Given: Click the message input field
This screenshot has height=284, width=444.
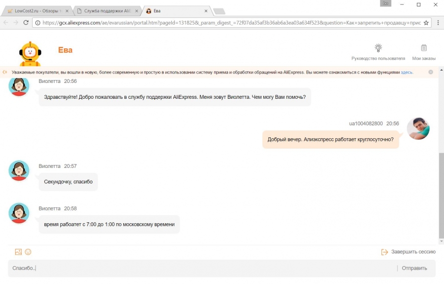Looking at the screenshot, I should (197, 268).
